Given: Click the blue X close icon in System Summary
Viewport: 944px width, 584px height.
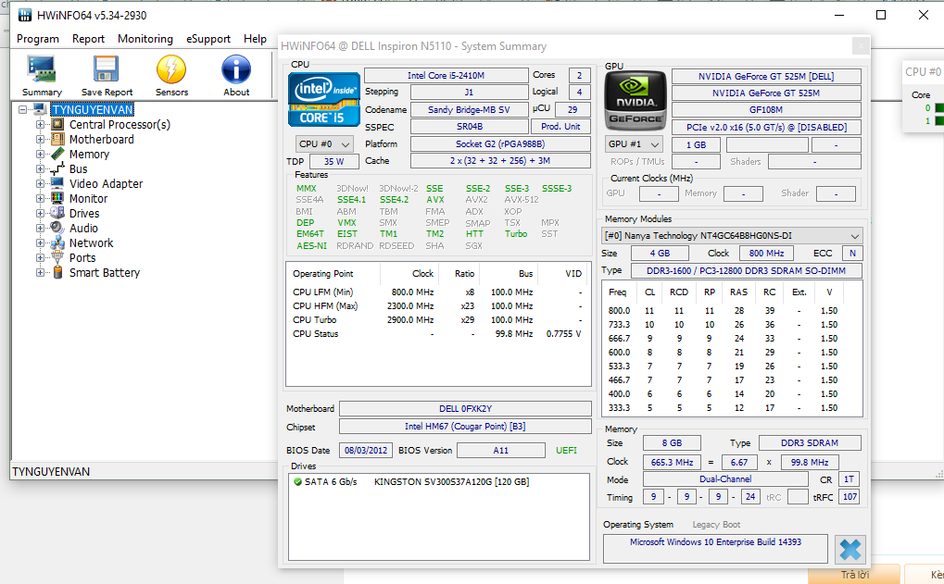Looking at the screenshot, I should (850, 549).
